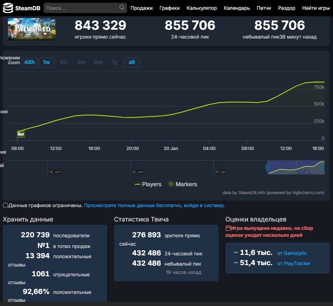Click the magnifier icon in search box
The width and height of the screenshot is (333, 306).
pos(122,8)
